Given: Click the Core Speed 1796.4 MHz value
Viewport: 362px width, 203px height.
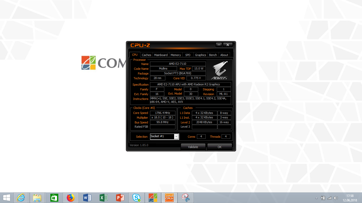Looking at the screenshot, I should 163,113.
